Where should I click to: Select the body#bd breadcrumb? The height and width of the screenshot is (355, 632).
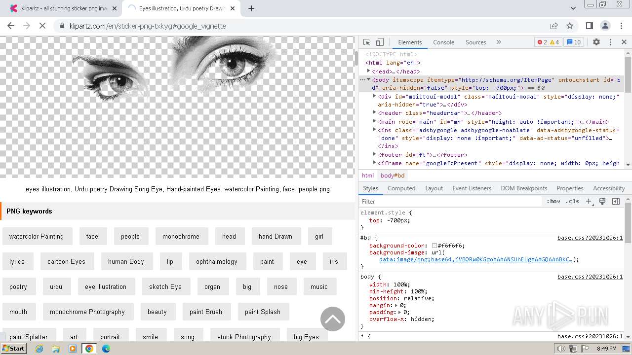point(393,176)
